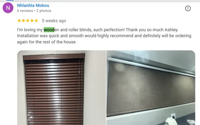This screenshot has width=200, height=125.
Task: Open the grey roller blind photo
Action: coord(151,88)
